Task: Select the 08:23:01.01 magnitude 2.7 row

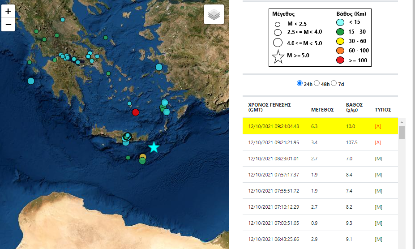Action: pyautogui.click(x=320, y=159)
